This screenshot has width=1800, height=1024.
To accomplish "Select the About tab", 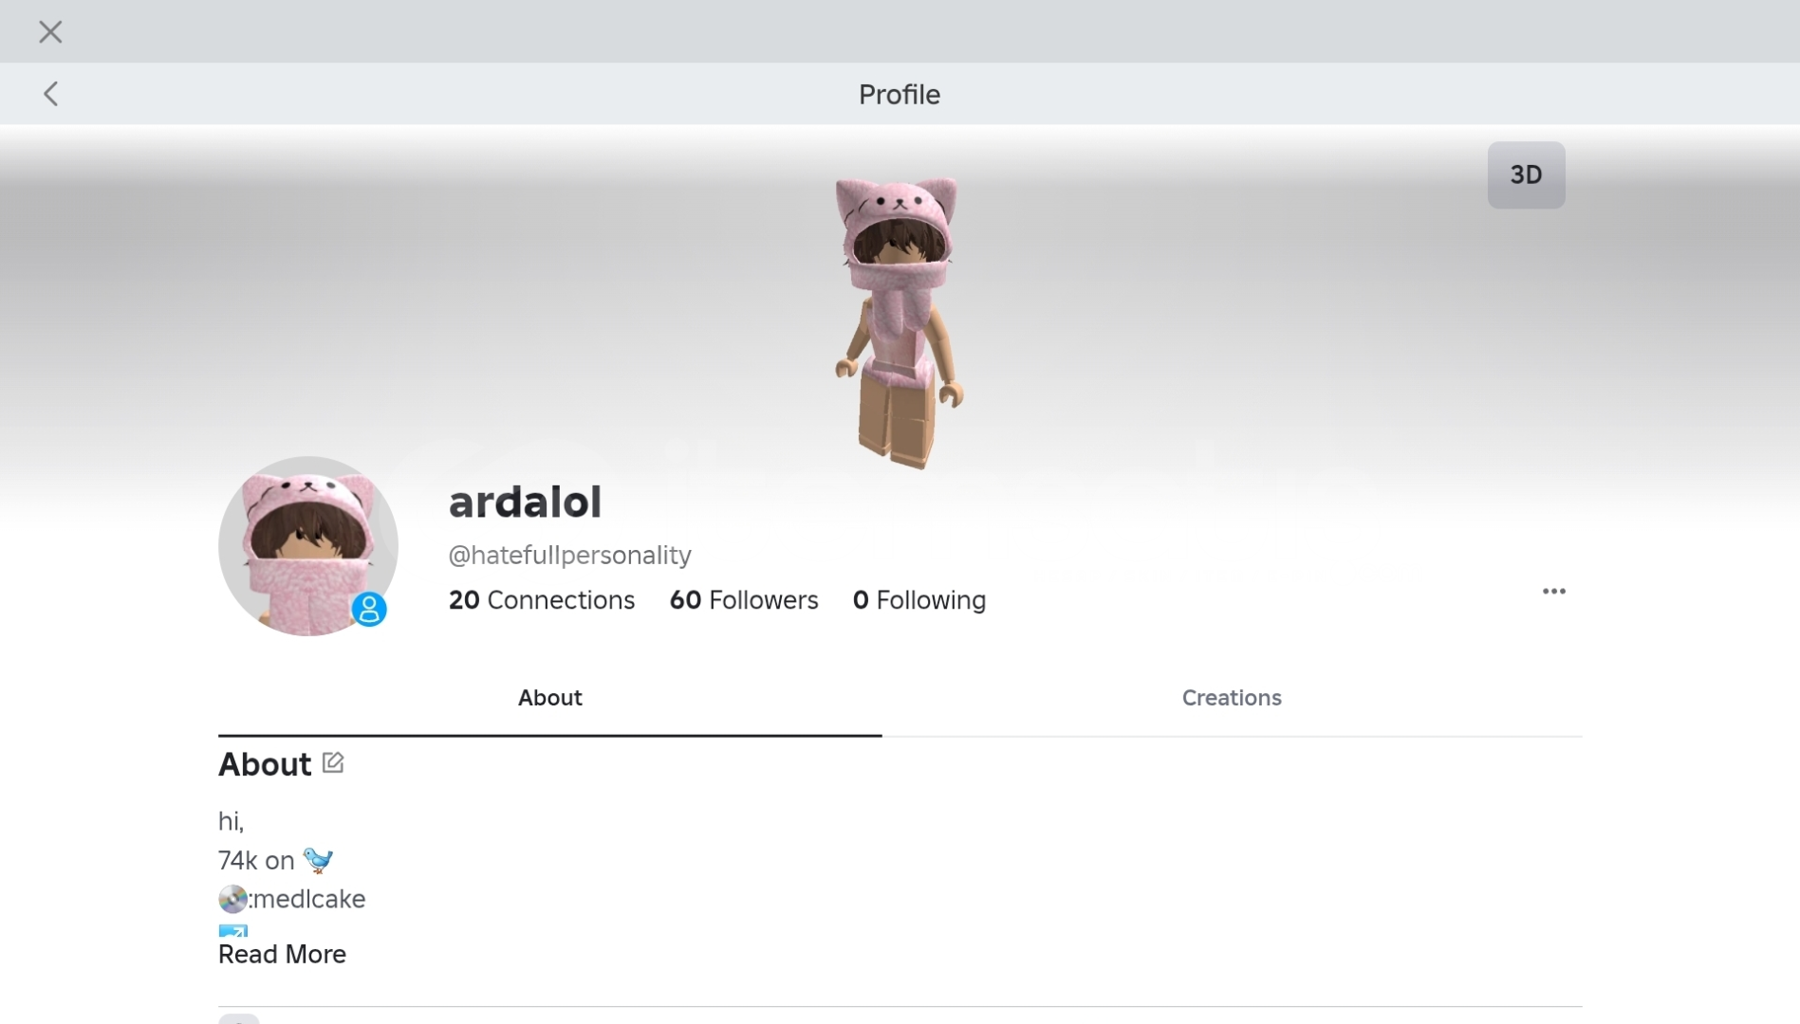I will pyautogui.click(x=550, y=698).
